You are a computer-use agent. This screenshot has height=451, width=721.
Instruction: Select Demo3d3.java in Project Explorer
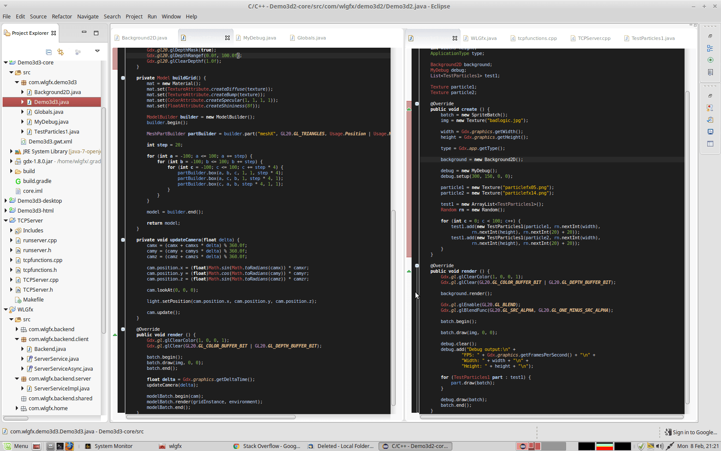point(51,102)
